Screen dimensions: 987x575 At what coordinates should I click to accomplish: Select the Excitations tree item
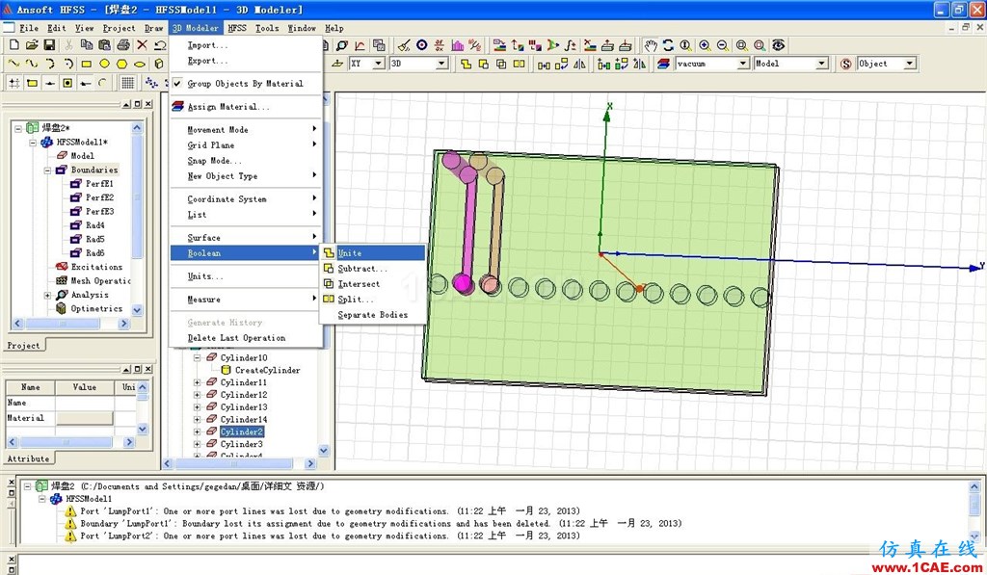point(96,267)
